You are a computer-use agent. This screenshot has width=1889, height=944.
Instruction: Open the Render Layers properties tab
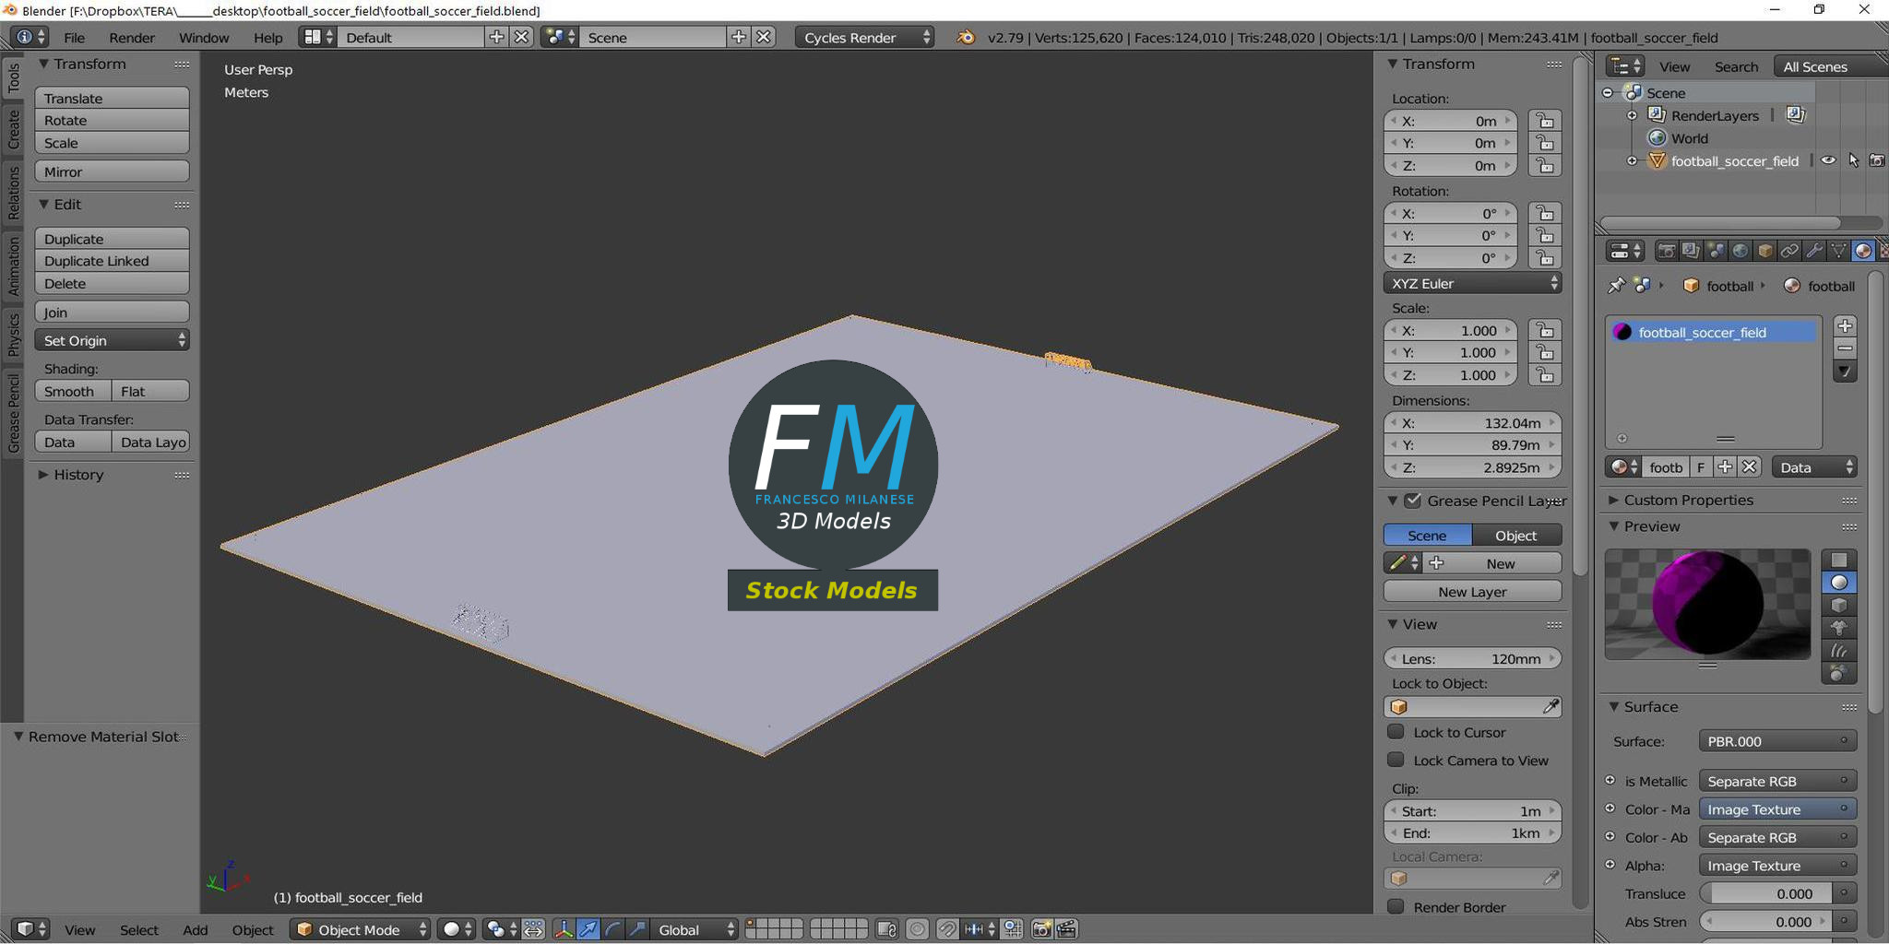click(1690, 251)
